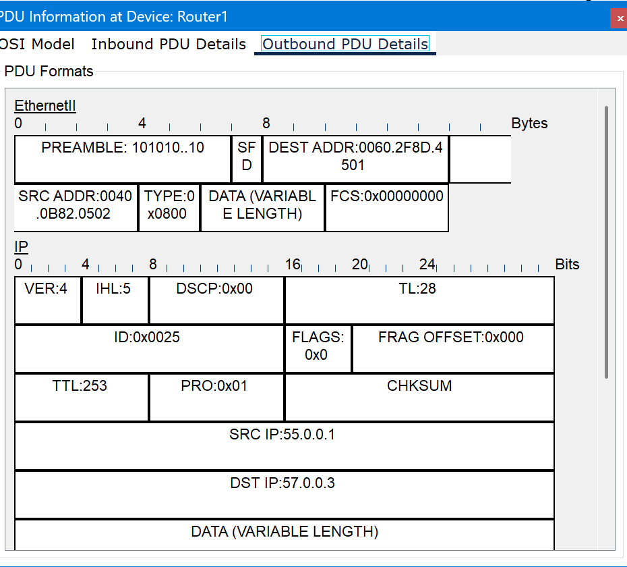
Task: Click Ethernet DATA (VARIABLE LENGTH) field
Action: 262,207
